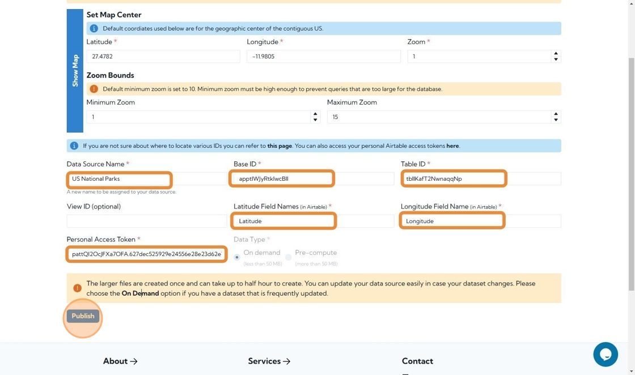Click the info icon in coordinates notice
635x375 pixels.
94,28
